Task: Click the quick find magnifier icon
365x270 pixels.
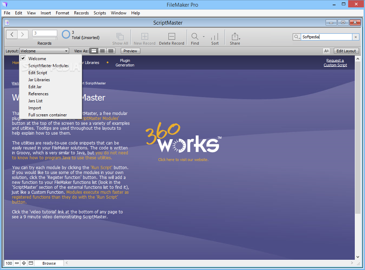Action: coord(297,37)
